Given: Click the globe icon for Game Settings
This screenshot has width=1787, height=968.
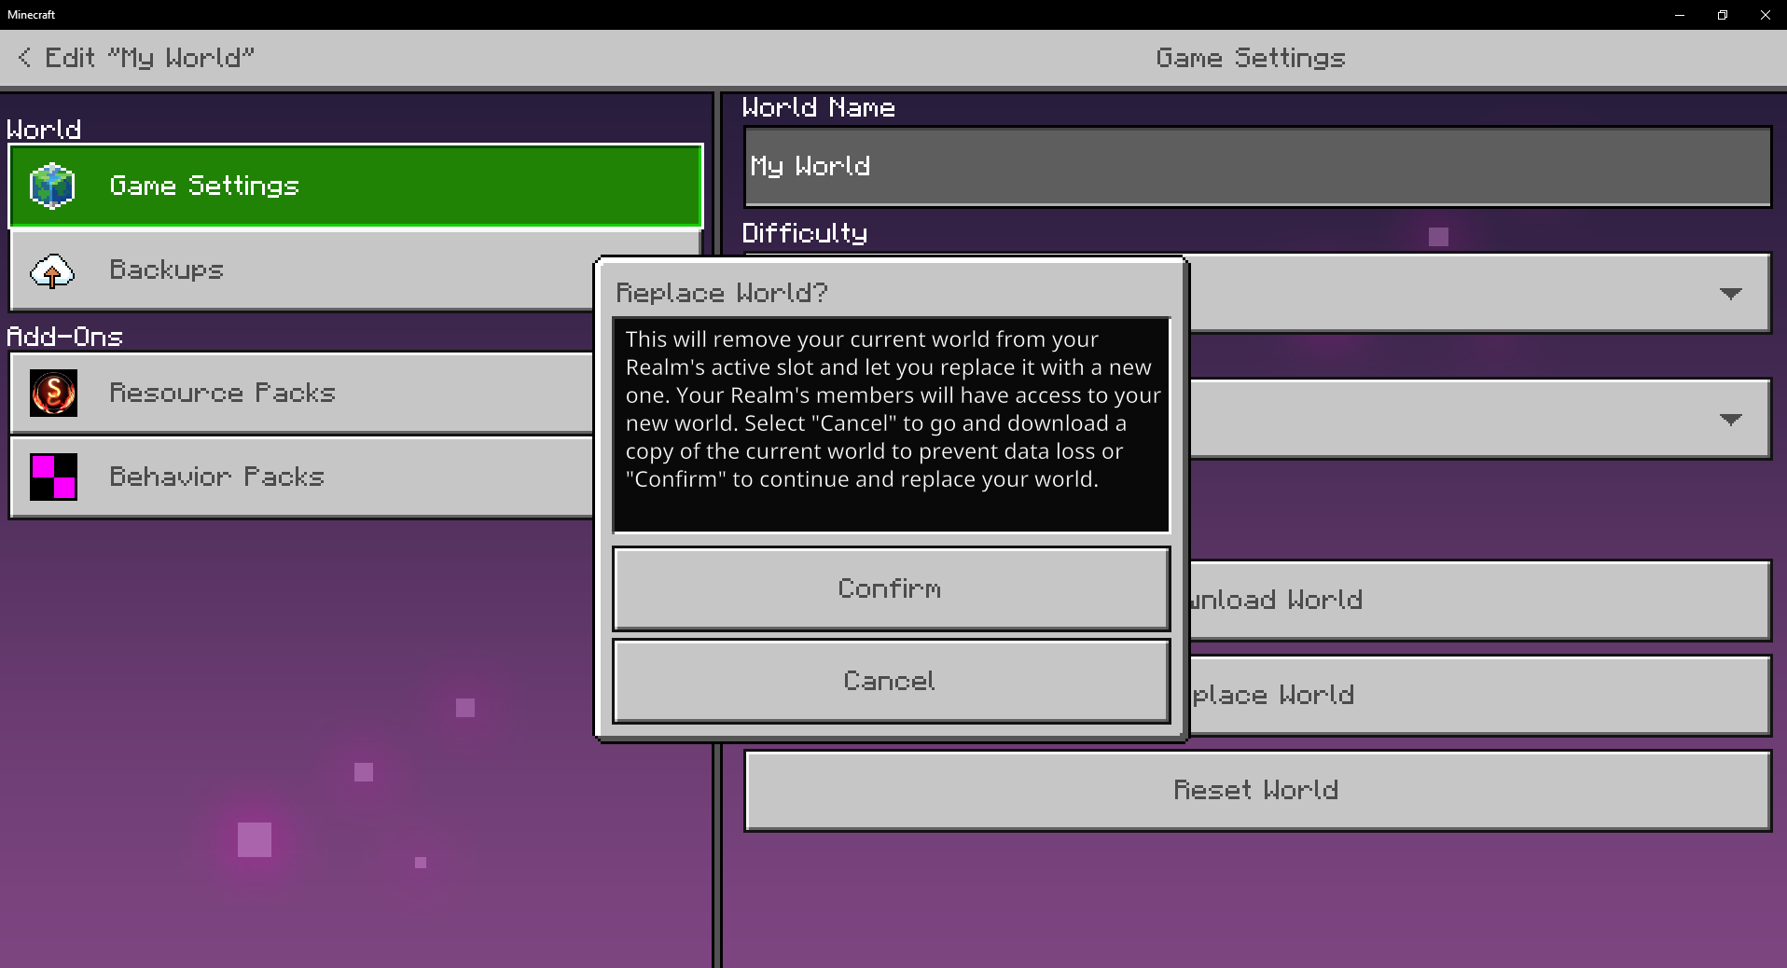Looking at the screenshot, I should pos(52,186).
